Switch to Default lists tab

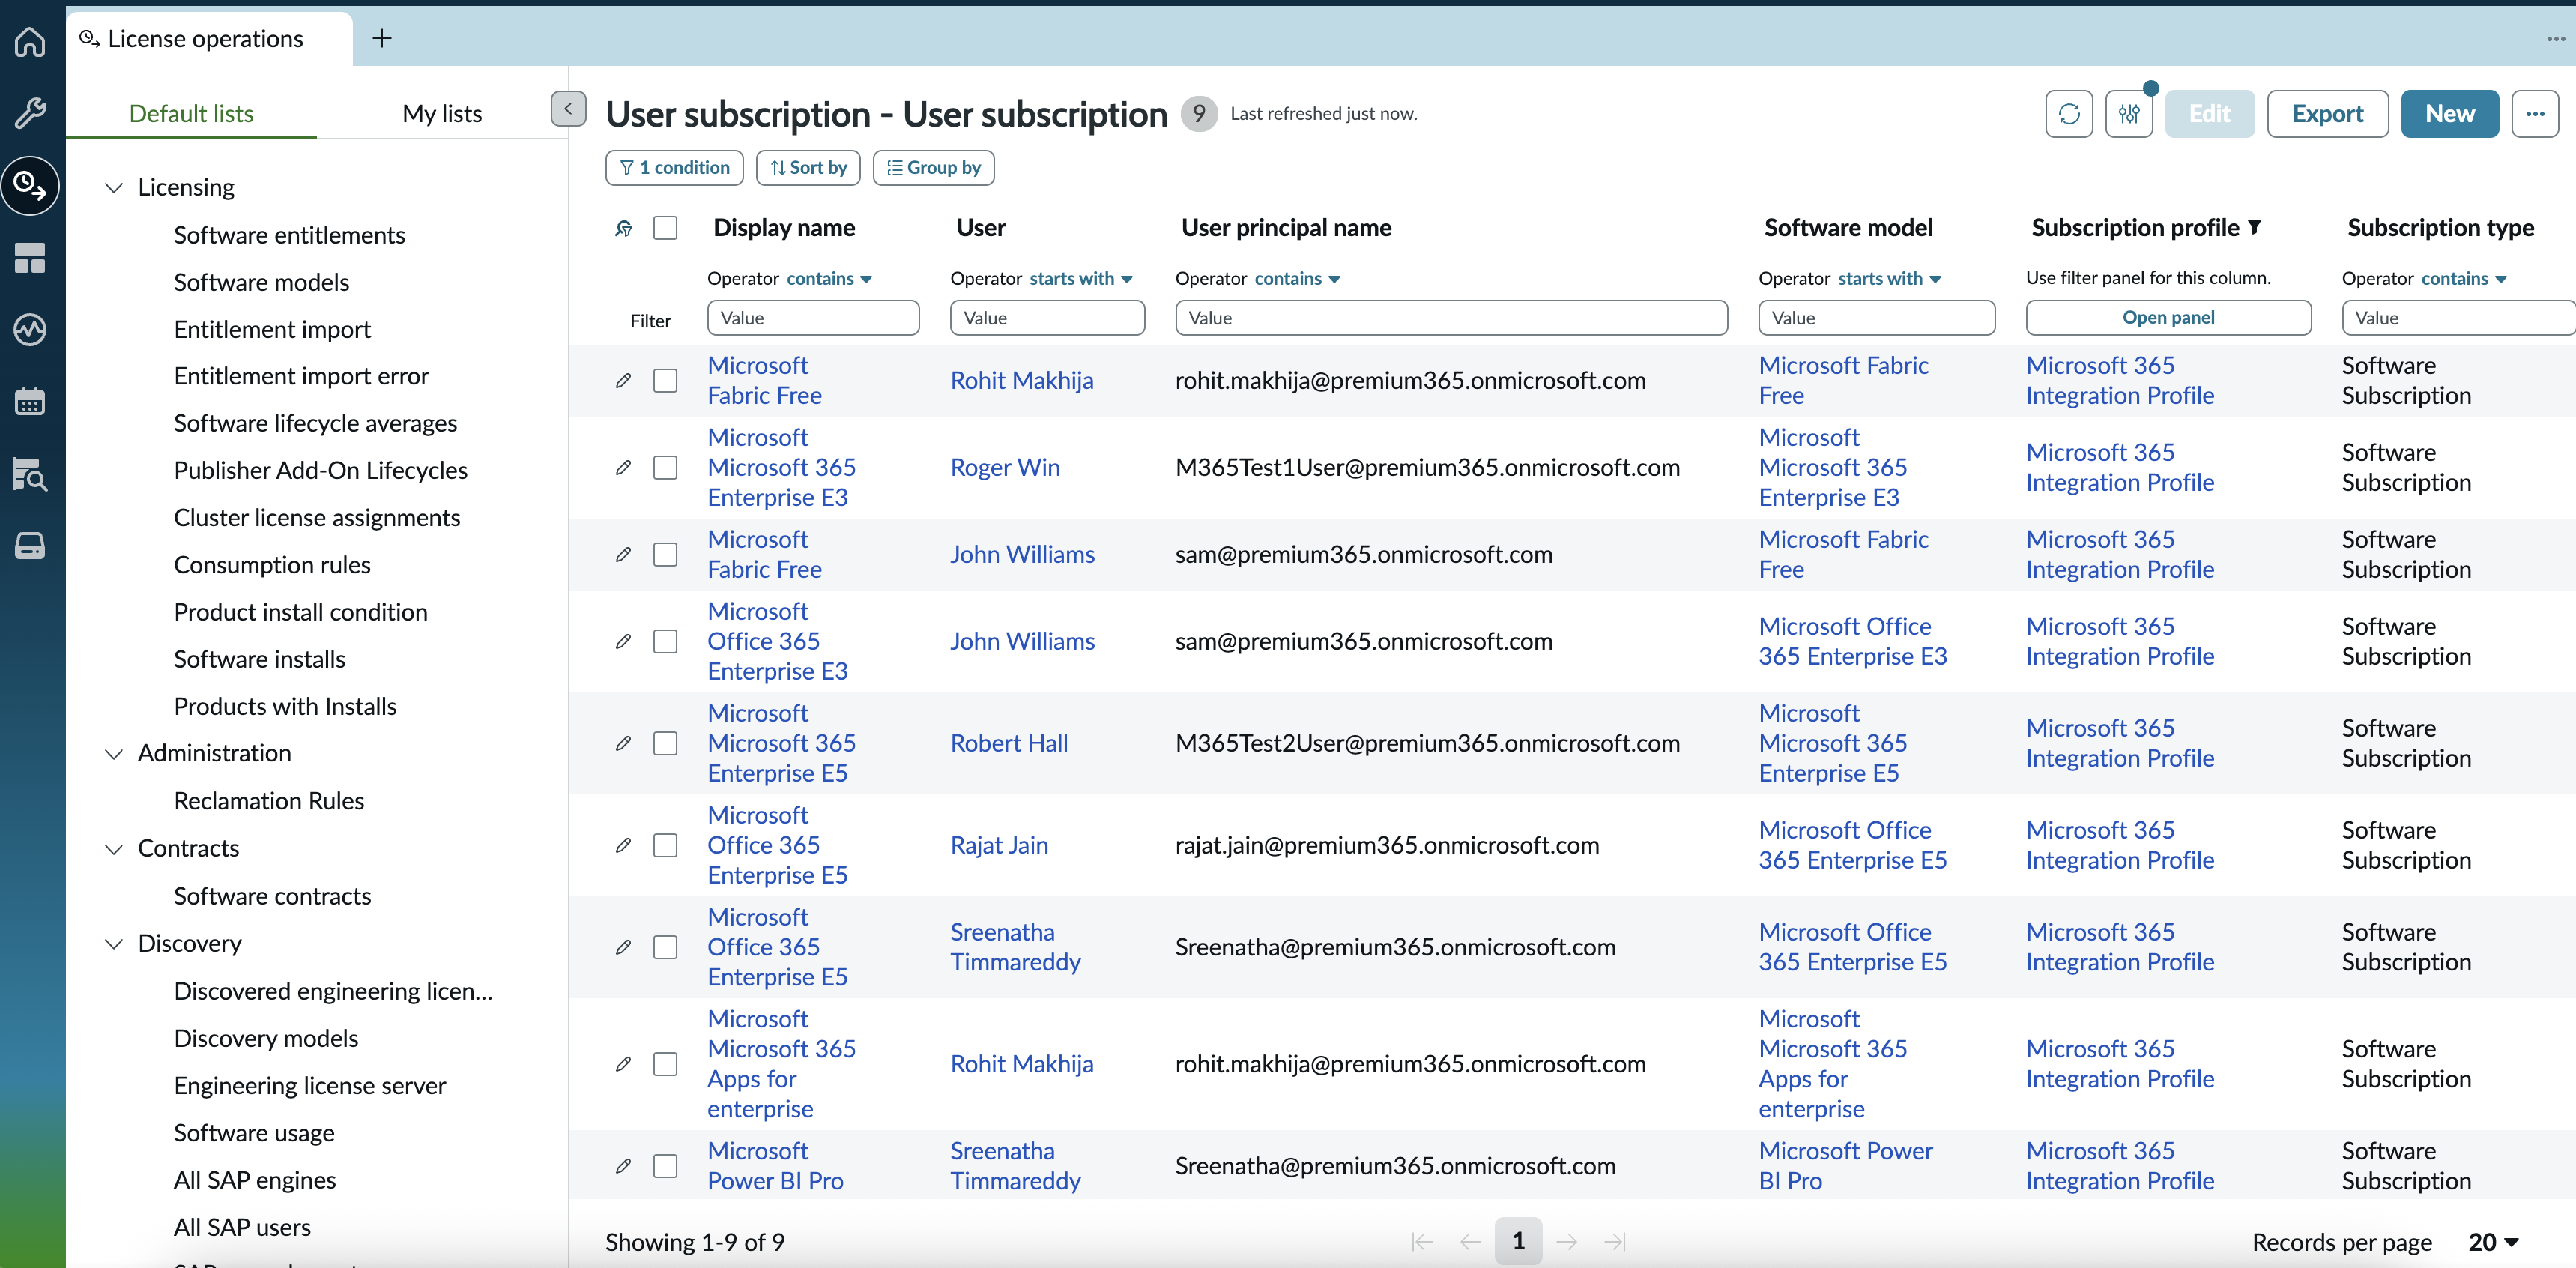tap(191, 113)
